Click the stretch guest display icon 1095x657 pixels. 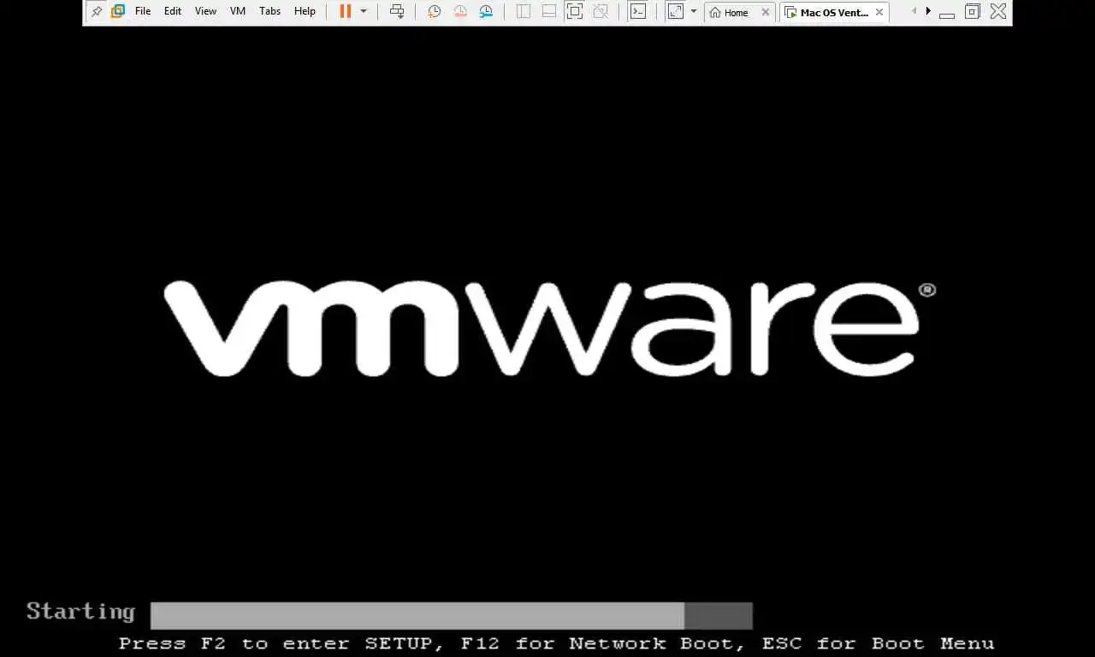tap(676, 12)
